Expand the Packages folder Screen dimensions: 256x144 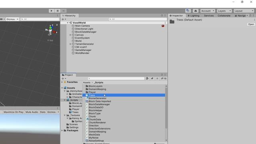pyautogui.click(x=62, y=130)
